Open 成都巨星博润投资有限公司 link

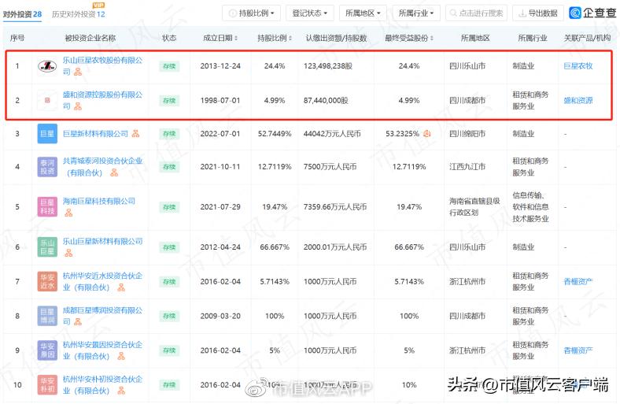[102, 316]
